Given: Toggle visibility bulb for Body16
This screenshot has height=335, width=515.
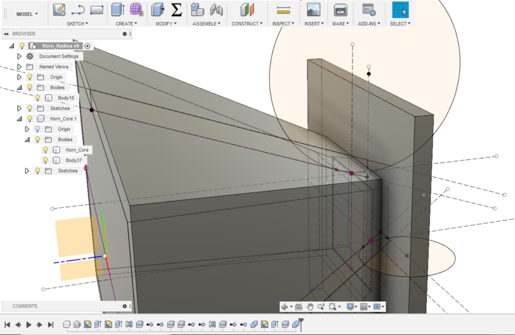Looking at the screenshot, I should pos(38,98).
